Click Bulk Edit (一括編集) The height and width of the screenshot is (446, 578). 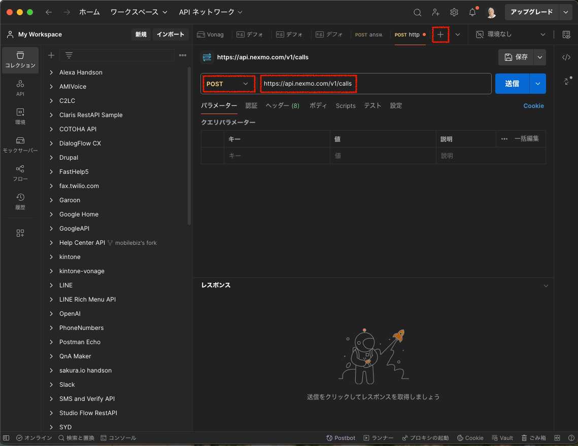(526, 139)
